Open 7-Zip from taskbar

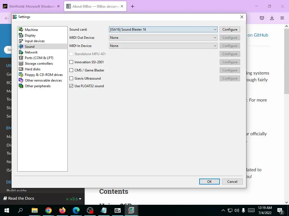(x=118, y=210)
